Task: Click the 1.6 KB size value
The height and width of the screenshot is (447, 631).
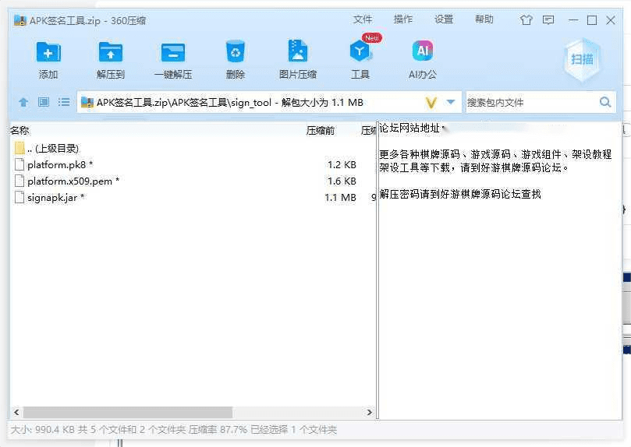Action: point(342,181)
